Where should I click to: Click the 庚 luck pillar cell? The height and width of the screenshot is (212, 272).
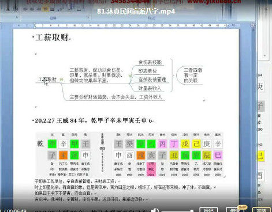click(x=207, y=144)
